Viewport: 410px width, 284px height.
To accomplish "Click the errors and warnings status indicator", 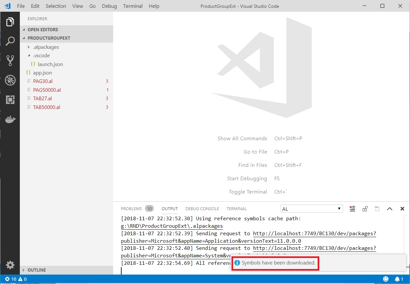I will (16, 279).
